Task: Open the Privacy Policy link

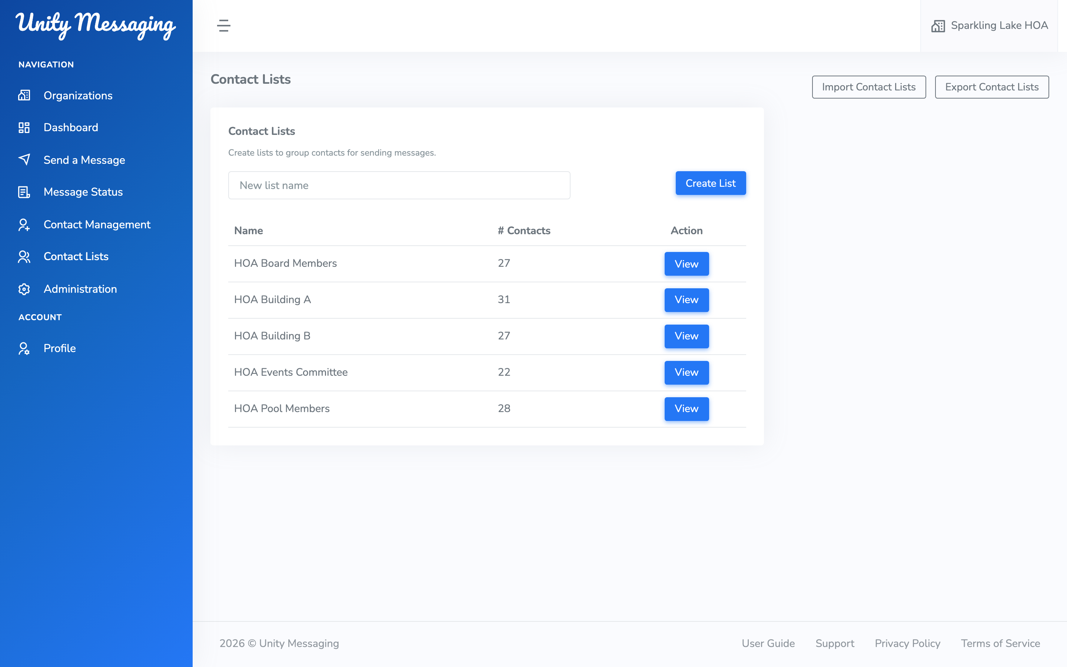Action: [x=907, y=643]
